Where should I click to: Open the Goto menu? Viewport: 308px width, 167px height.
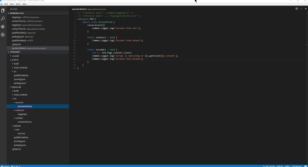[18, 4]
